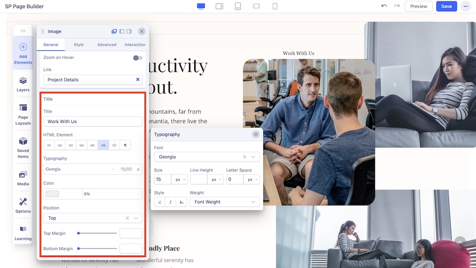Screen dimensions: 476x268
Task: Expand the Font Weight dropdown
Action: click(225, 202)
